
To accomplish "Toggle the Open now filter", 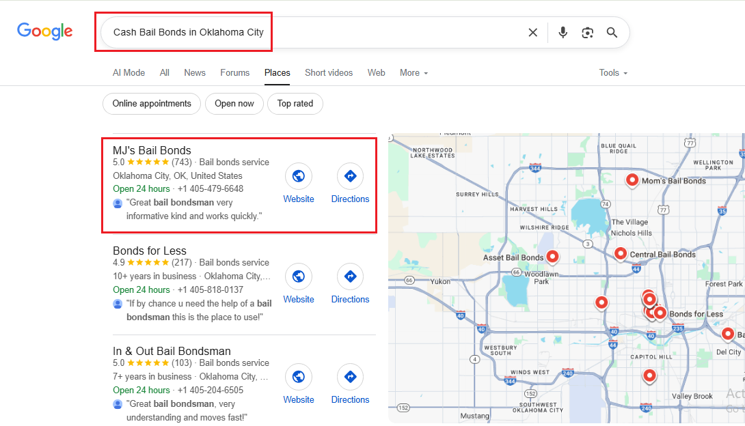I will click(234, 104).
